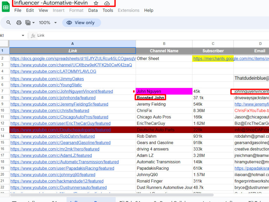Select the driving 4 answers cell

(x=164, y=149)
